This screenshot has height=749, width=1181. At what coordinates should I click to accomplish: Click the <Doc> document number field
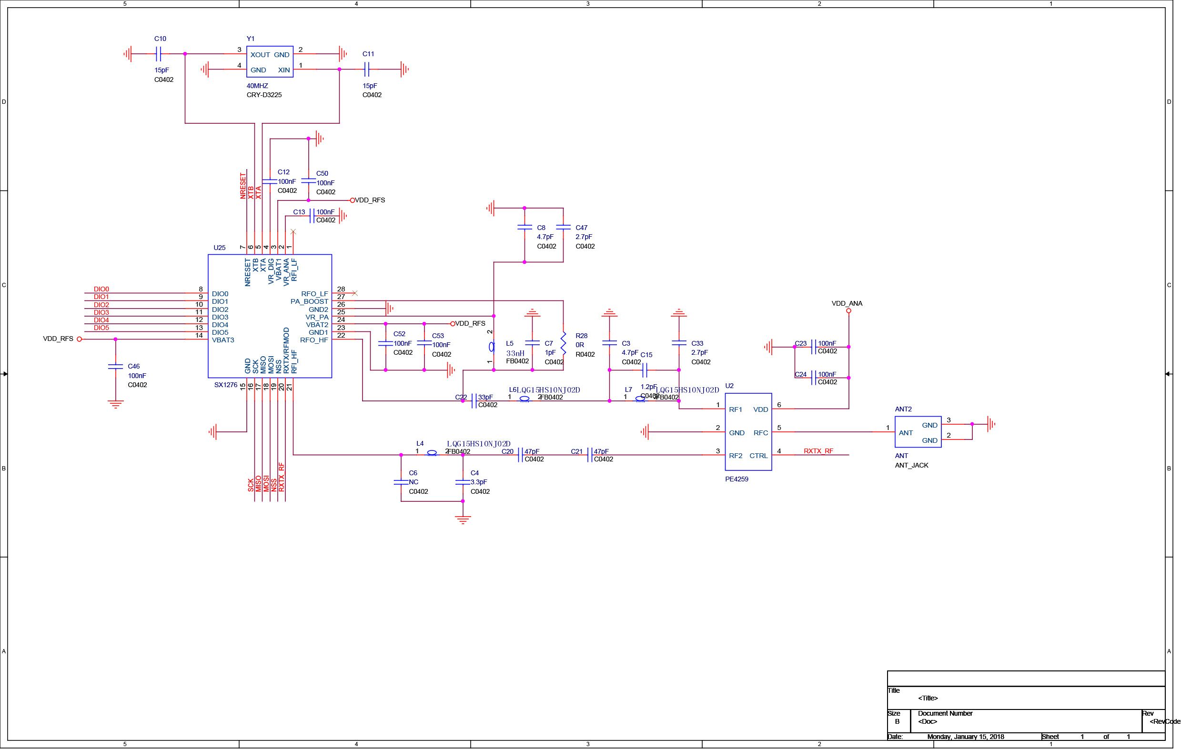(928, 721)
